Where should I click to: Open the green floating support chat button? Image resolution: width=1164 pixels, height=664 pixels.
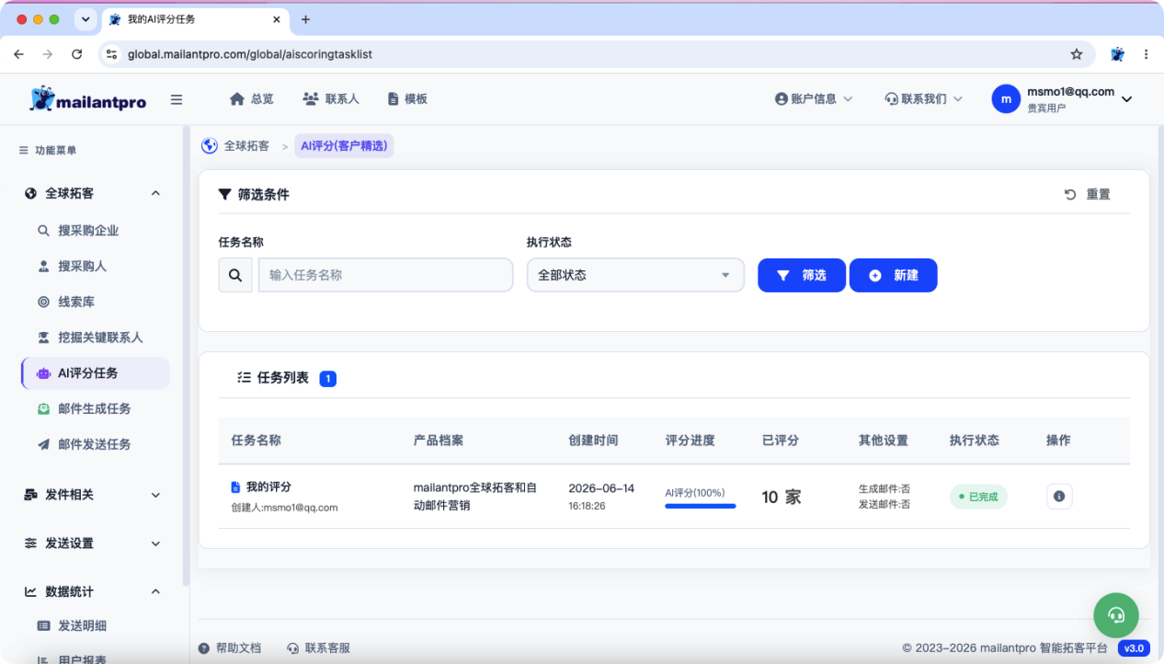click(1116, 615)
